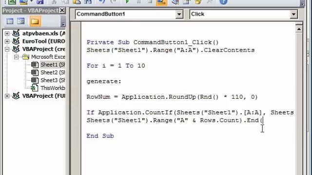Click View Object icon in Project pane
Image resolution: width=312 pixels, height=175 pixels.
(x=20, y=21)
